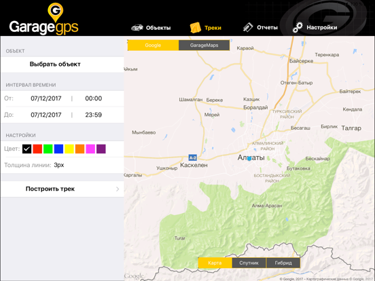Click the Шамалган label on the map

tap(191, 100)
